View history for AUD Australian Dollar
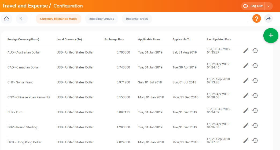The height and width of the screenshot is (150, 280). (x=255, y=51)
